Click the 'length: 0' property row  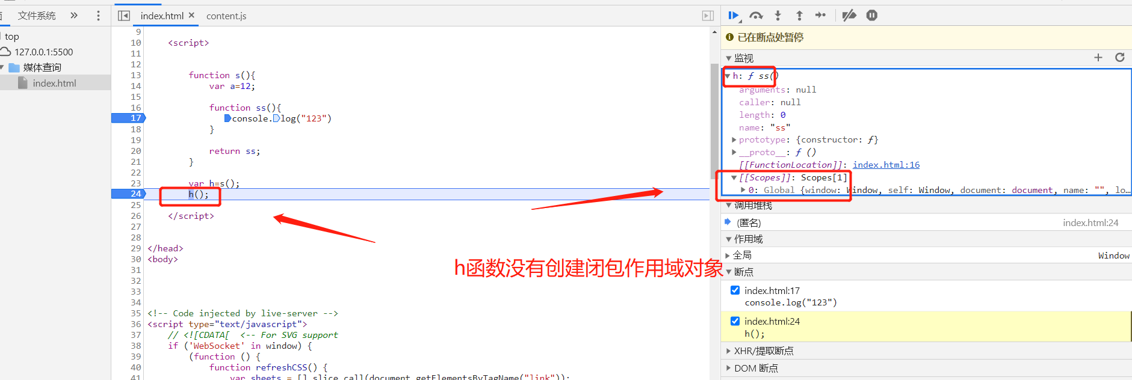(762, 115)
